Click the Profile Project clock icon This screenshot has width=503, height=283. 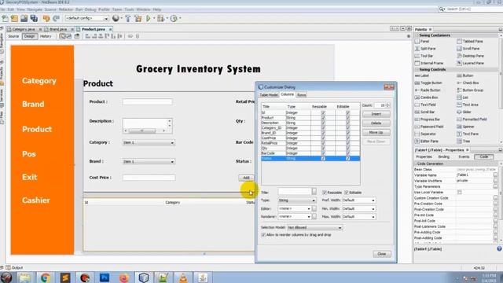tap(174, 18)
